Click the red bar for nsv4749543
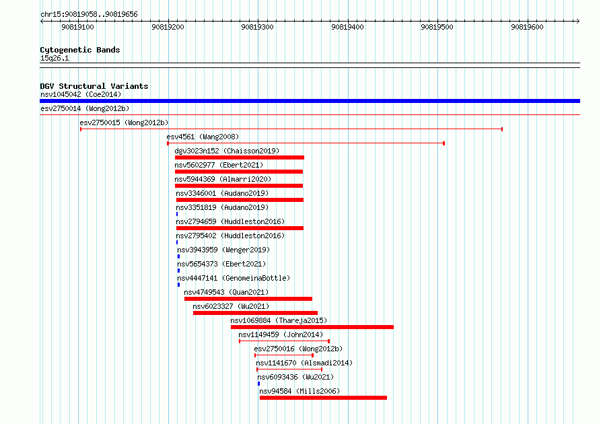599x424 pixels. pyautogui.click(x=248, y=299)
